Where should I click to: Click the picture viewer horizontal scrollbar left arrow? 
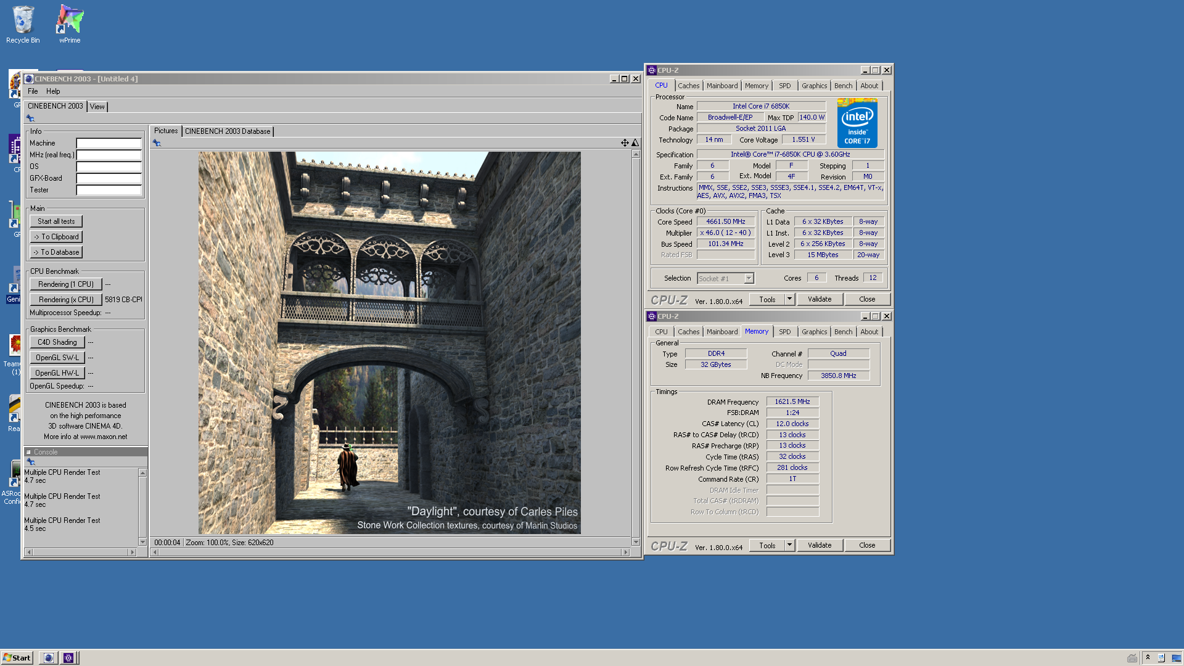point(155,553)
